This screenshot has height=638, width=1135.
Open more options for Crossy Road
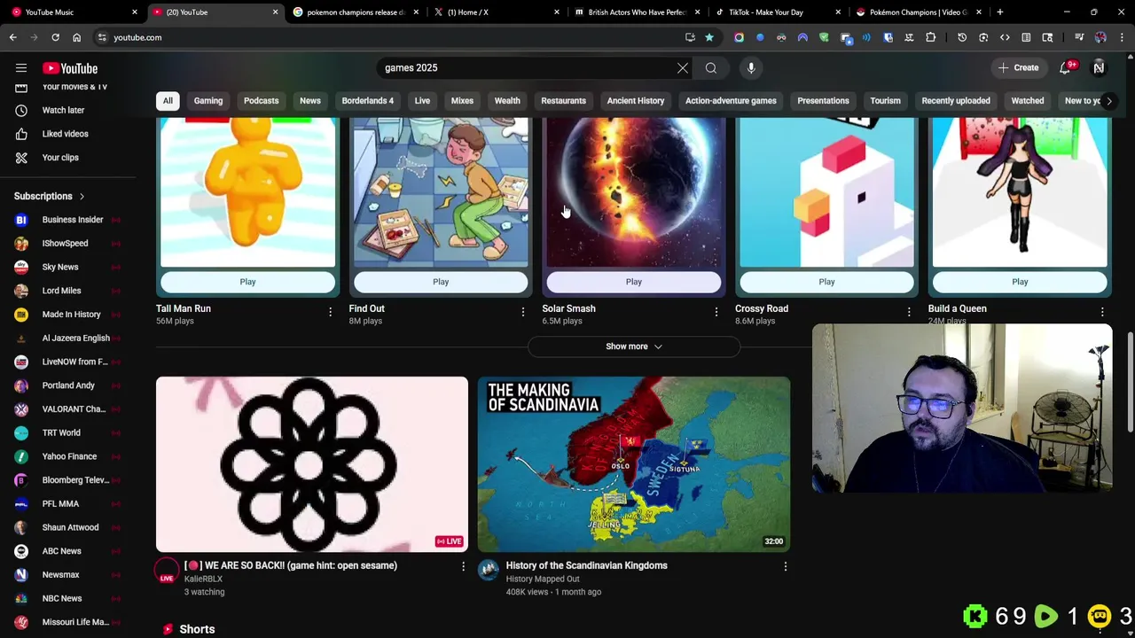click(909, 312)
